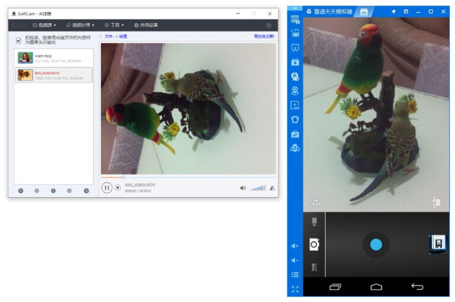Select vcam.mpg in the file list
The width and height of the screenshot is (455, 302).
point(53,57)
